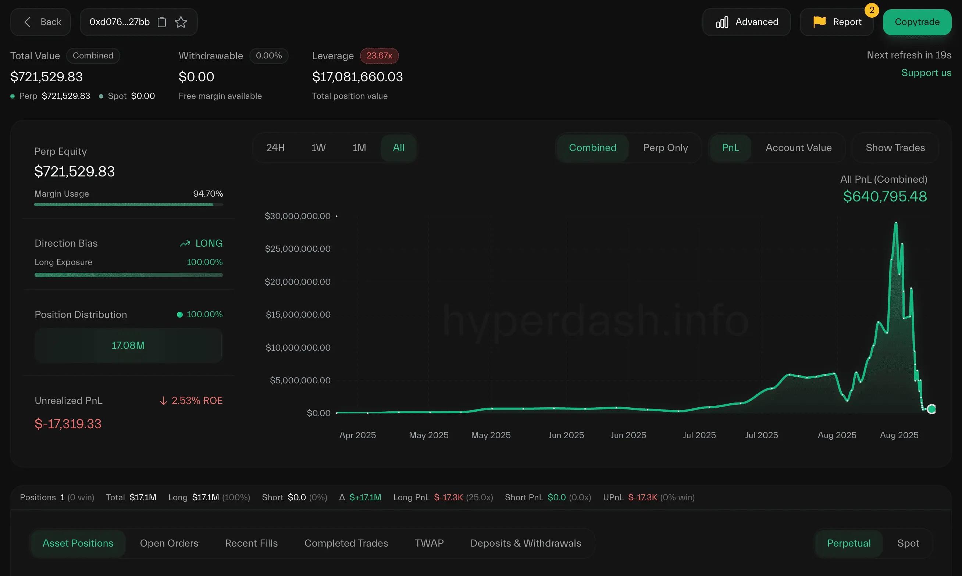
Task: Click the red ROE down arrow
Action: pos(163,401)
